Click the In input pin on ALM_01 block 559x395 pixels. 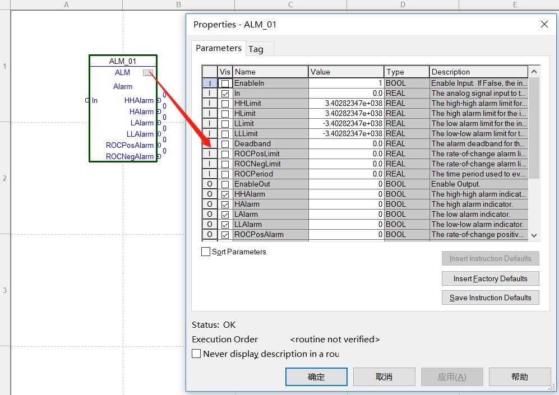87,100
